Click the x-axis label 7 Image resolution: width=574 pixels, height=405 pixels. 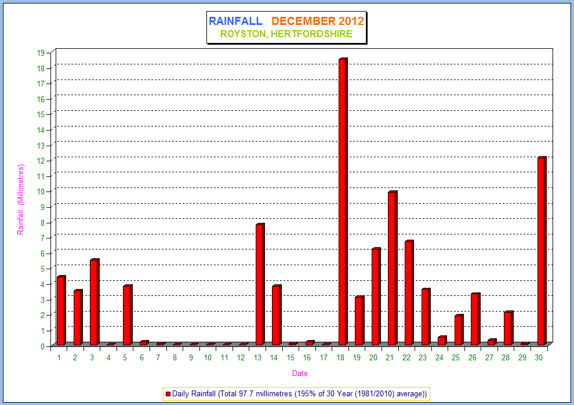click(x=158, y=358)
